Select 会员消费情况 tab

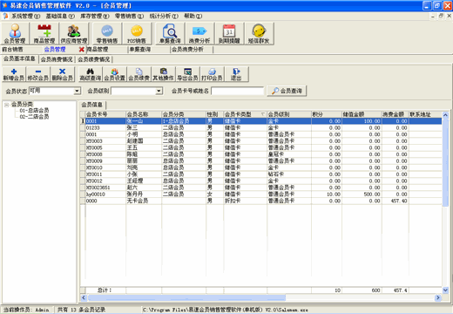57,59
